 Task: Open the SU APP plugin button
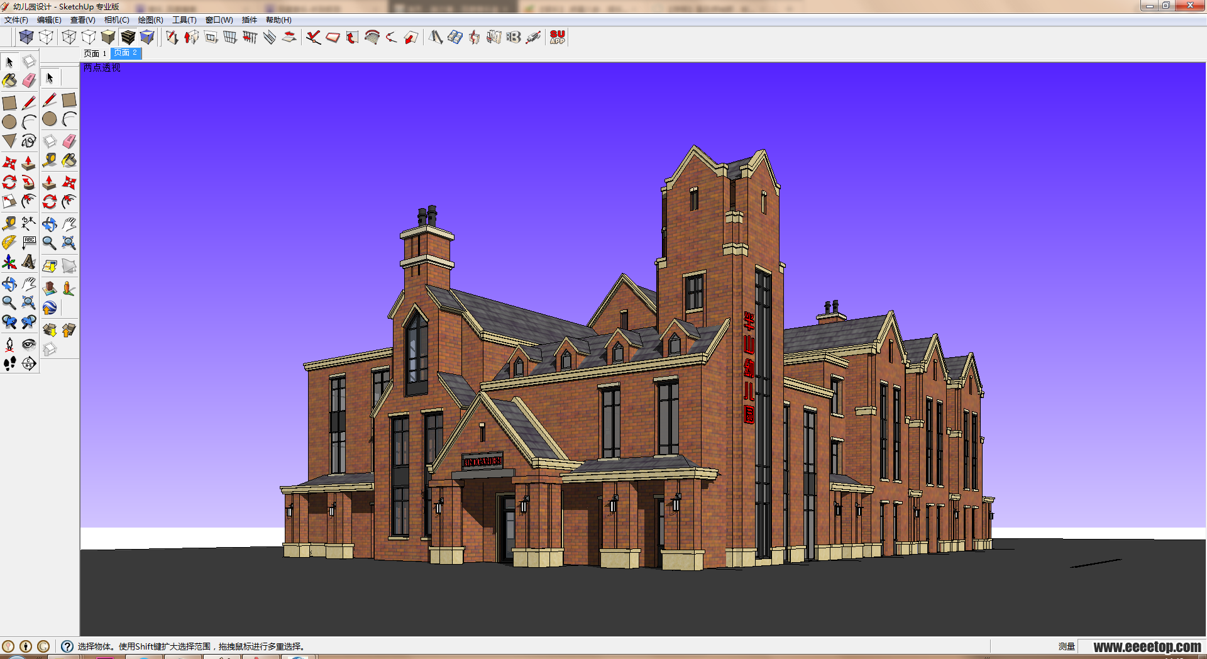point(558,37)
